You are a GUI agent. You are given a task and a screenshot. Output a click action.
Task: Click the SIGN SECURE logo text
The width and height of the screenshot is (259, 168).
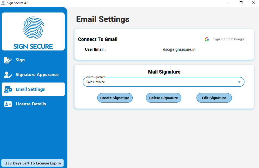33,46
